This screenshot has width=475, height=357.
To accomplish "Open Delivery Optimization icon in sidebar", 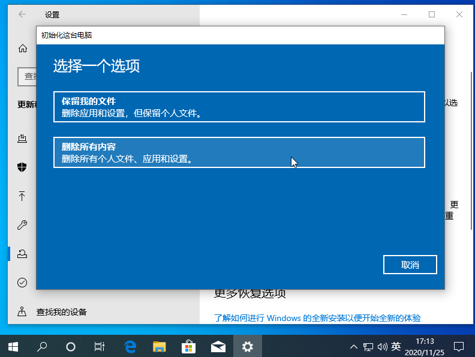I will (23, 139).
